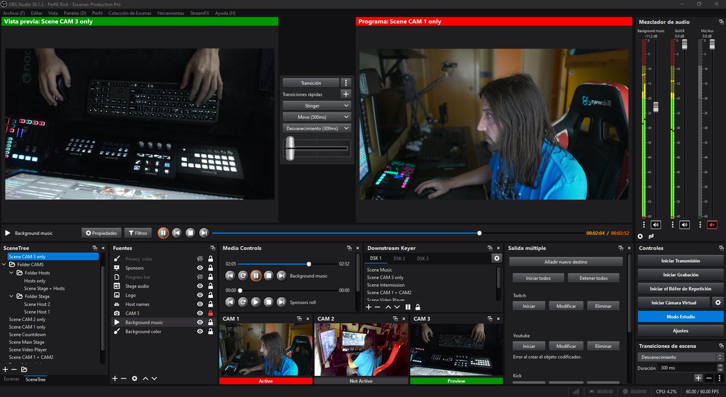Viewport: 726px width, 397px height.
Task: Remove the selected source in Fuentes
Action: coord(123,378)
